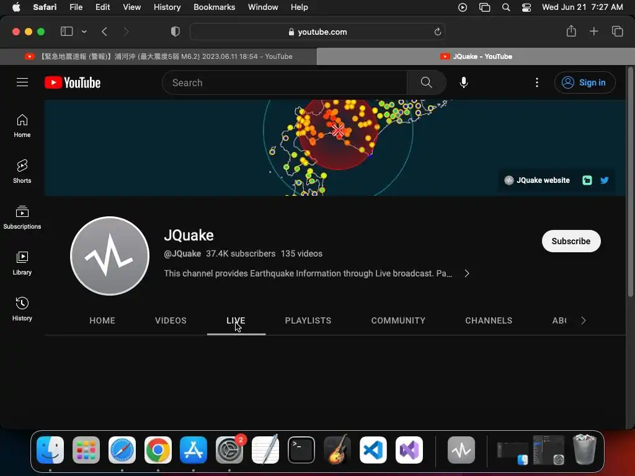Open Spotlight search in menu bar
This screenshot has width=635, height=476.
point(506,7)
